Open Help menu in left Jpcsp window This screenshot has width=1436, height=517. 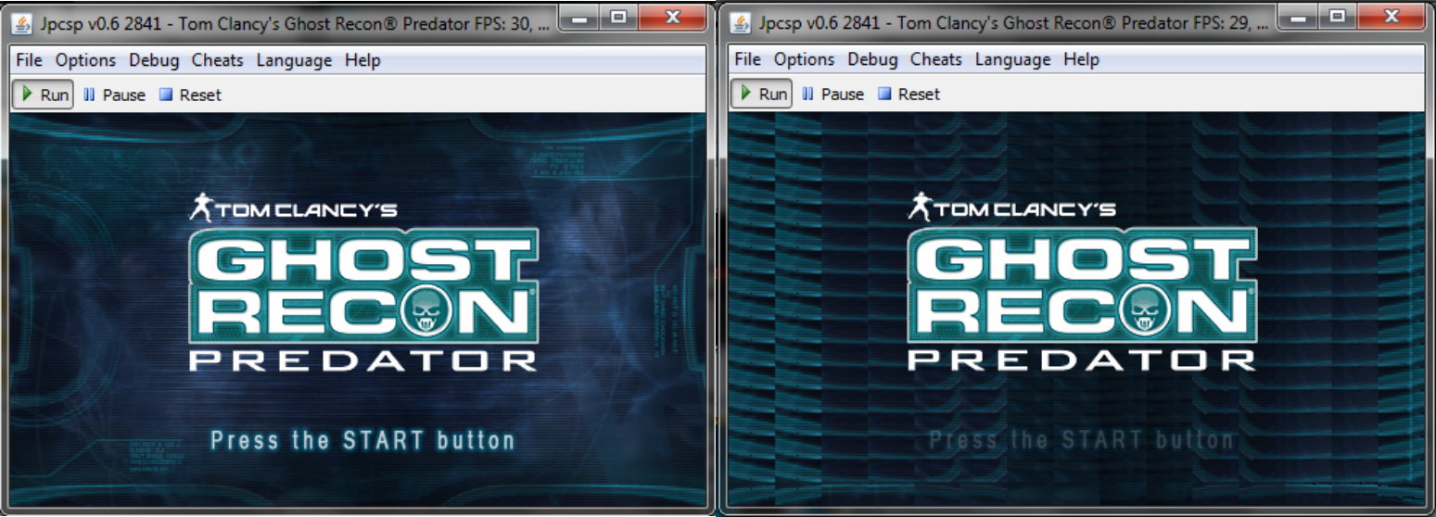click(x=362, y=60)
